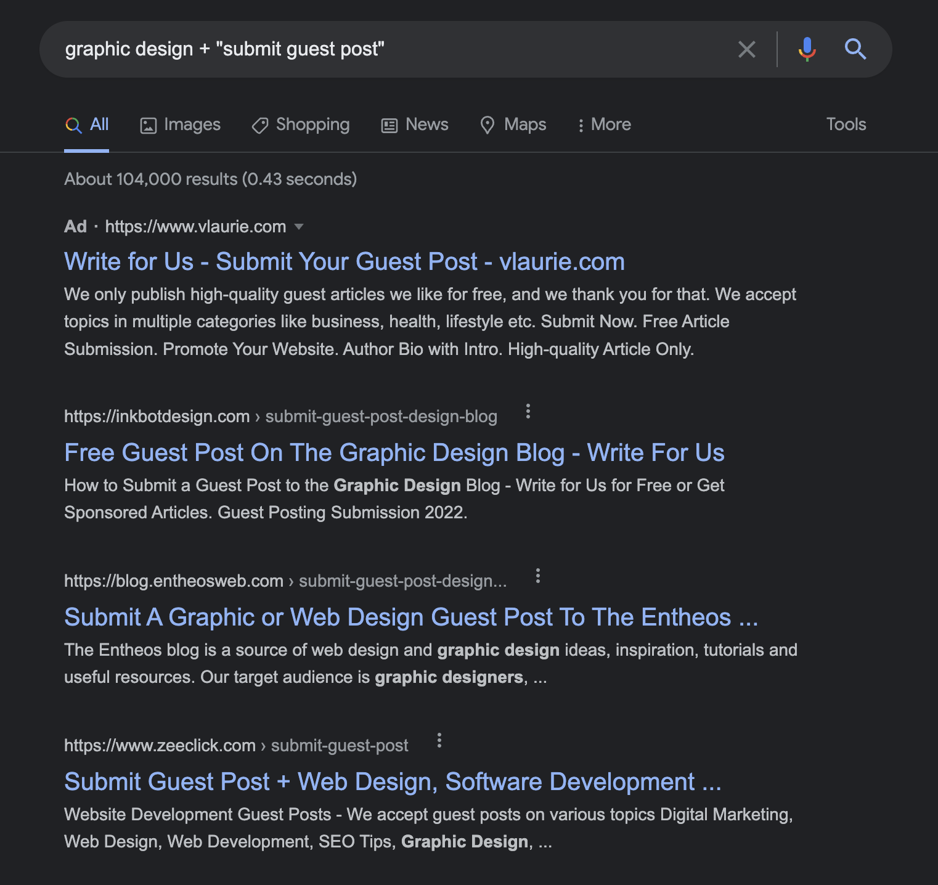Click the News tab newspaper icon
This screenshot has width=938, height=885.
click(x=389, y=126)
